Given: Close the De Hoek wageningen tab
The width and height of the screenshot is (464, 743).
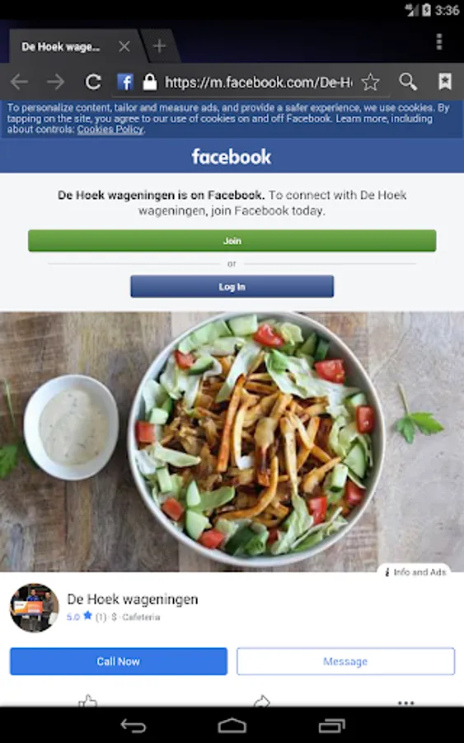Looking at the screenshot, I should tap(124, 46).
